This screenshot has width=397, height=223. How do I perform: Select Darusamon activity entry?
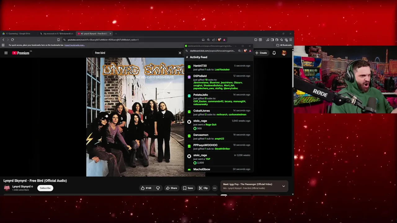[x=219, y=137]
